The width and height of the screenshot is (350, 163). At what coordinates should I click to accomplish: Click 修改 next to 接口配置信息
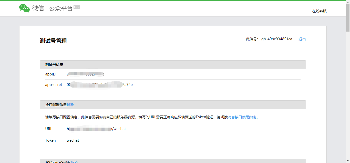click(x=70, y=105)
